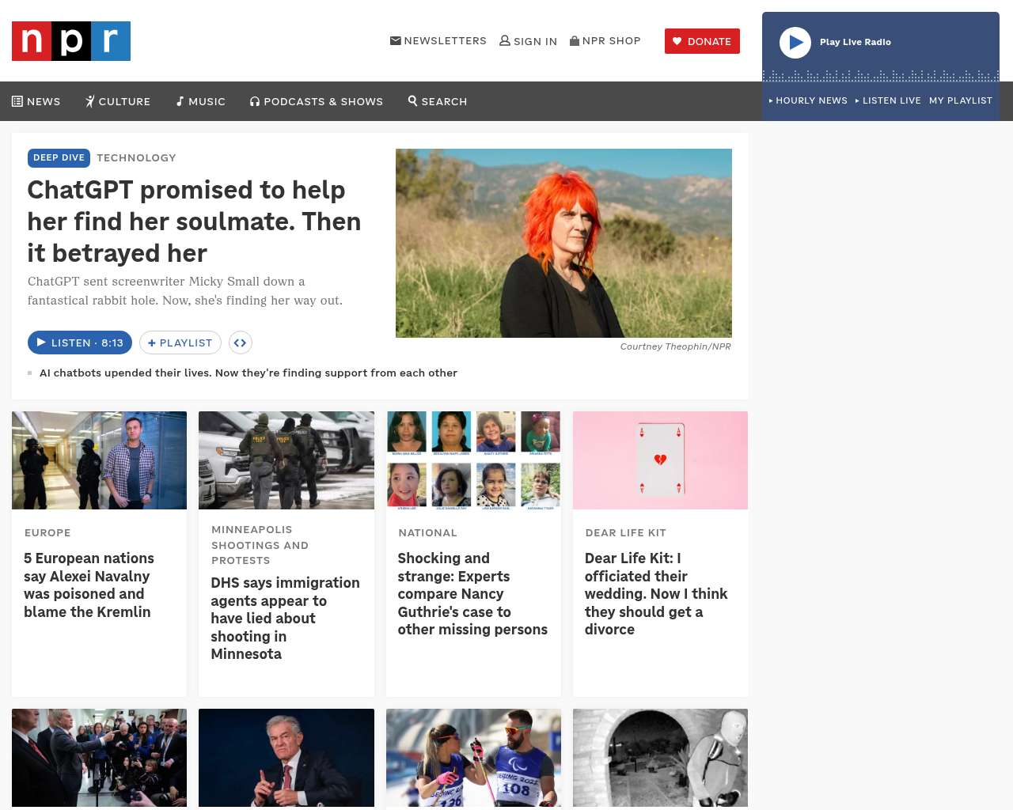Open the missing persons portraits thumbnail
This screenshot has width=1013, height=810.
(x=473, y=460)
